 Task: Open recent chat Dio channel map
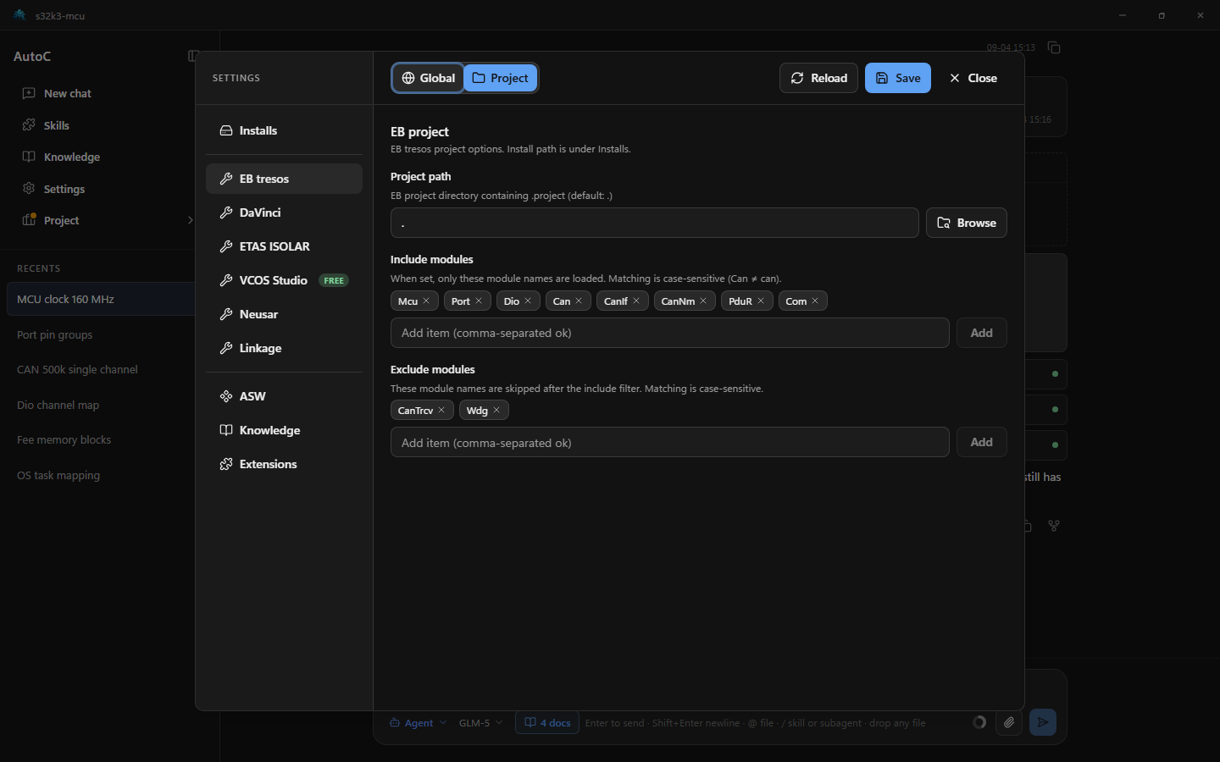pos(101,405)
